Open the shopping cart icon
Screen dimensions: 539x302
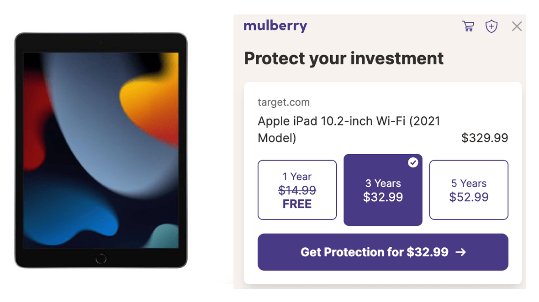[468, 26]
